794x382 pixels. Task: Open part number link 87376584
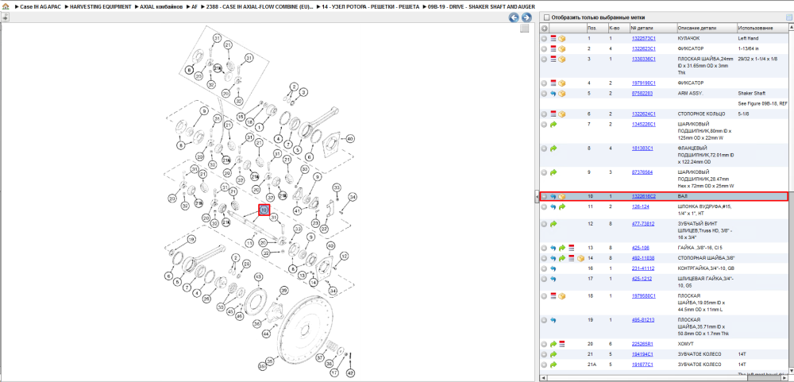(x=642, y=172)
